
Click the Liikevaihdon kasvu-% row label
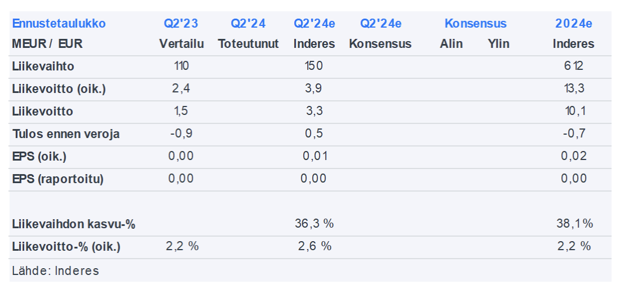(x=73, y=224)
